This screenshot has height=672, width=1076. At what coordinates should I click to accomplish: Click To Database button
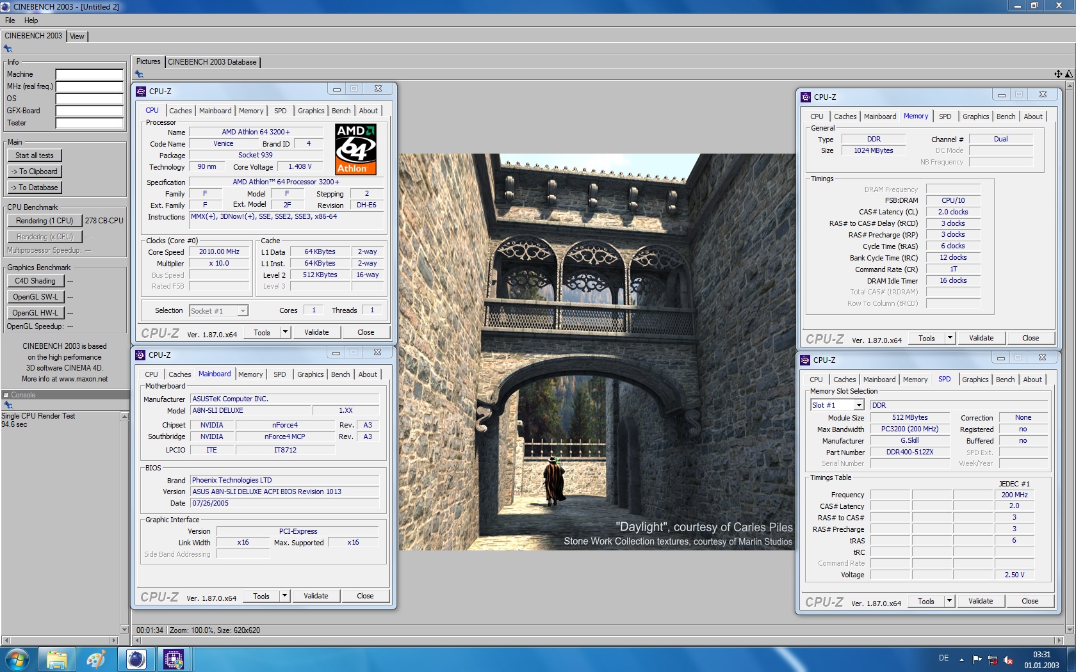(35, 188)
